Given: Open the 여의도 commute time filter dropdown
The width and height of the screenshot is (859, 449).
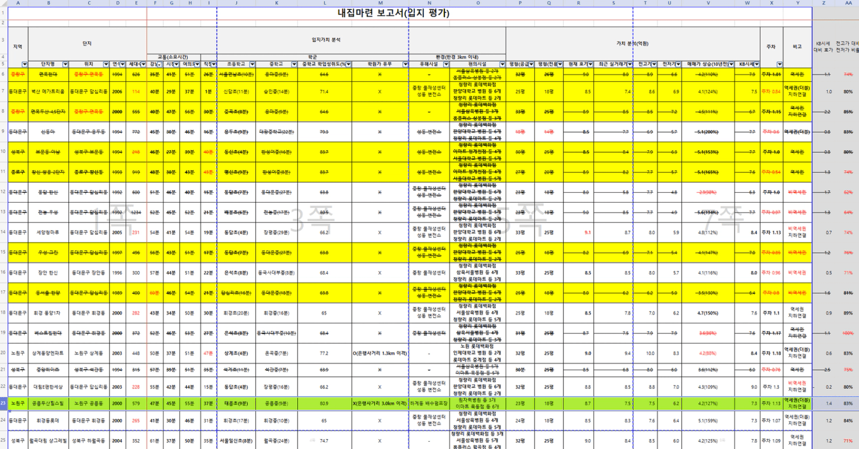Looking at the screenshot, I should click(x=198, y=64).
